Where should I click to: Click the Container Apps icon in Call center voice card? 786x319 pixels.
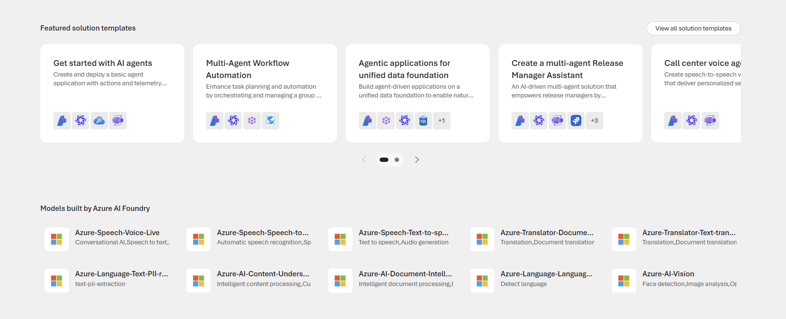710,121
